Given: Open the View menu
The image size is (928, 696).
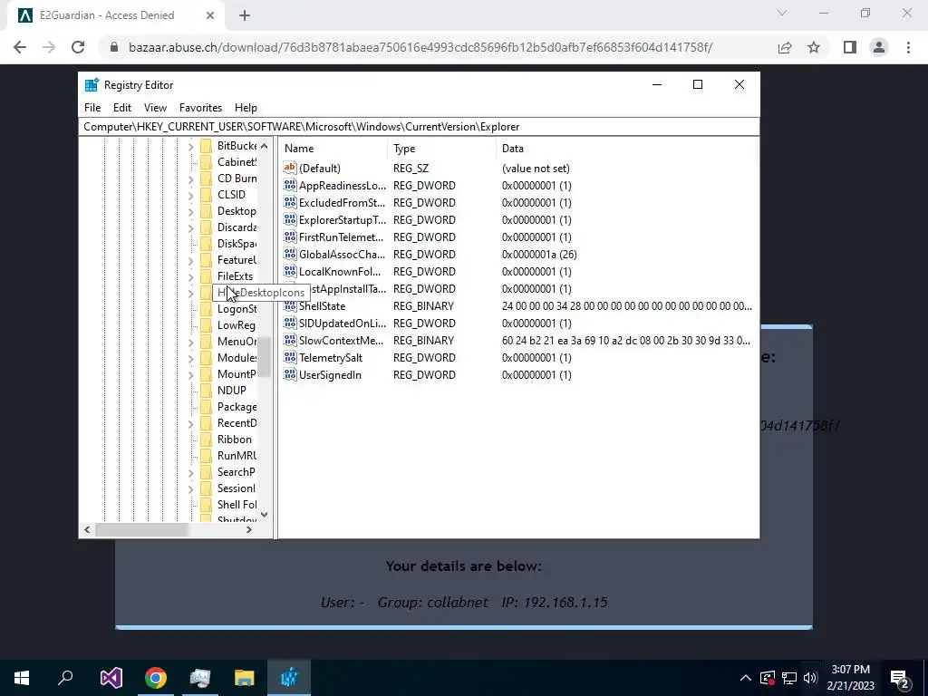Looking at the screenshot, I should pyautogui.click(x=155, y=108).
